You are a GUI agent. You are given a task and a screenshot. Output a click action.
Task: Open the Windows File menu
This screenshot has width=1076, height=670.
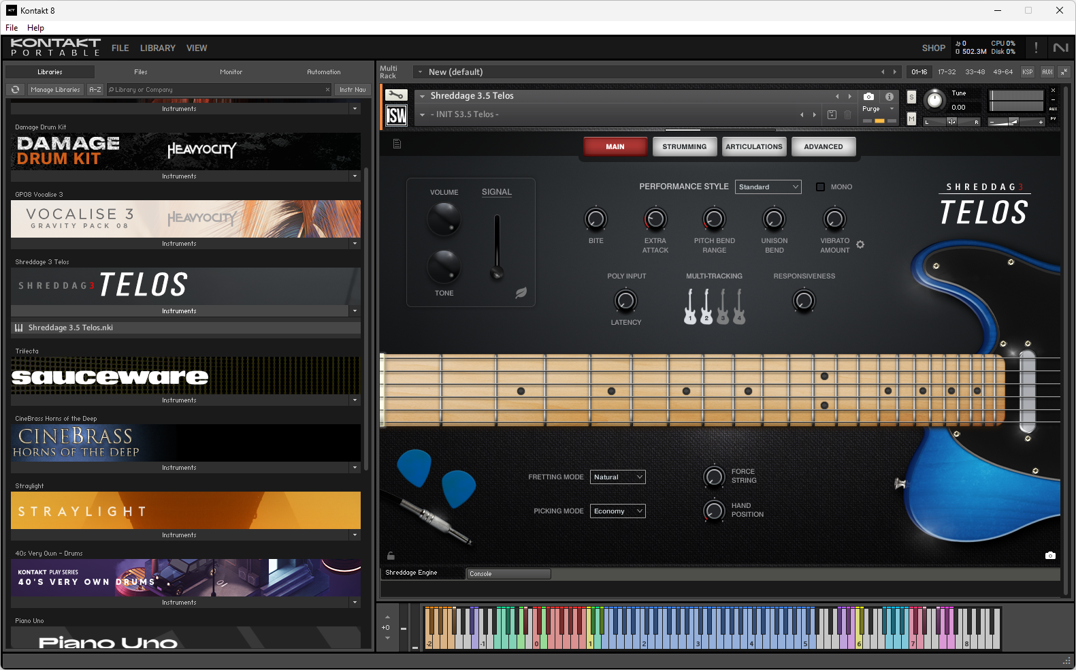click(12, 28)
